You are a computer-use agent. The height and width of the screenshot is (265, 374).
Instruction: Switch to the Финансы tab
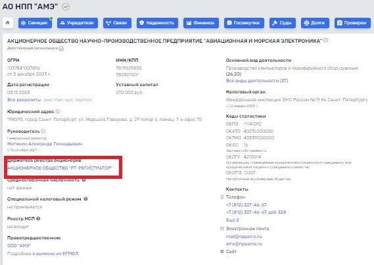[x=201, y=23]
